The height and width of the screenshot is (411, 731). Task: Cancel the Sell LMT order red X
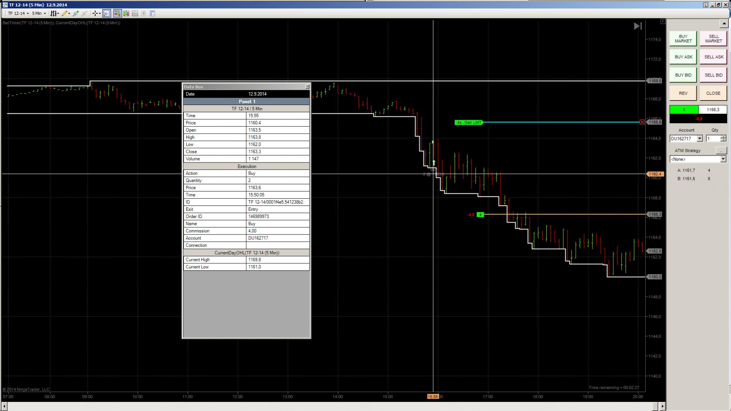(x=642, y=122)
